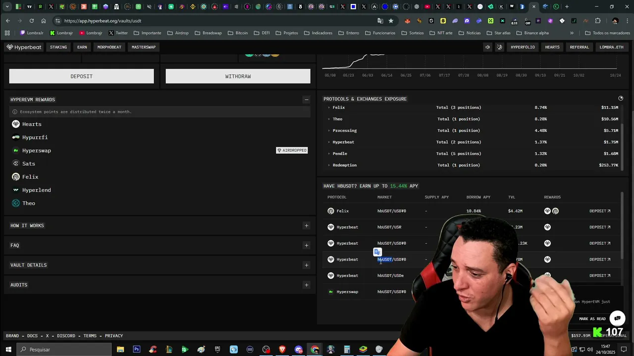Click the address bar URL field
Image resolution: width=634 pixels, height=356 pixels.
tap(218, 21)
